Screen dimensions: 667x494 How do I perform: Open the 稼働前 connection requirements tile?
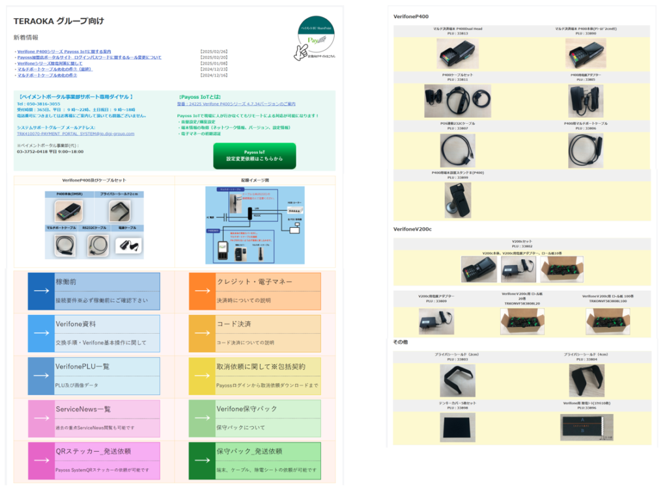94,291
